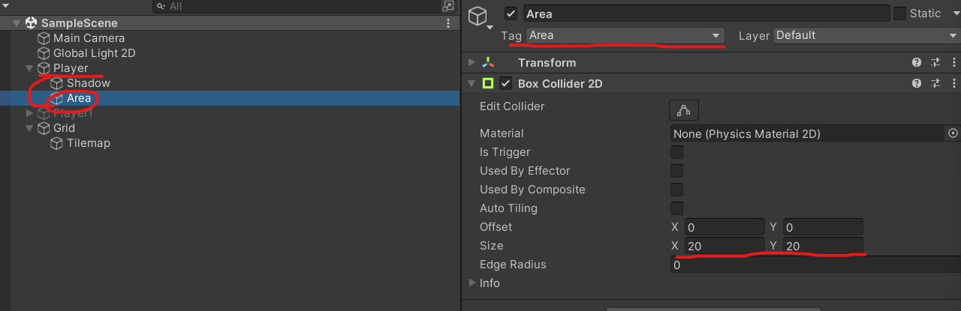Toggle the Static checkbox
The image size is (961, 311).
[899, 13]
